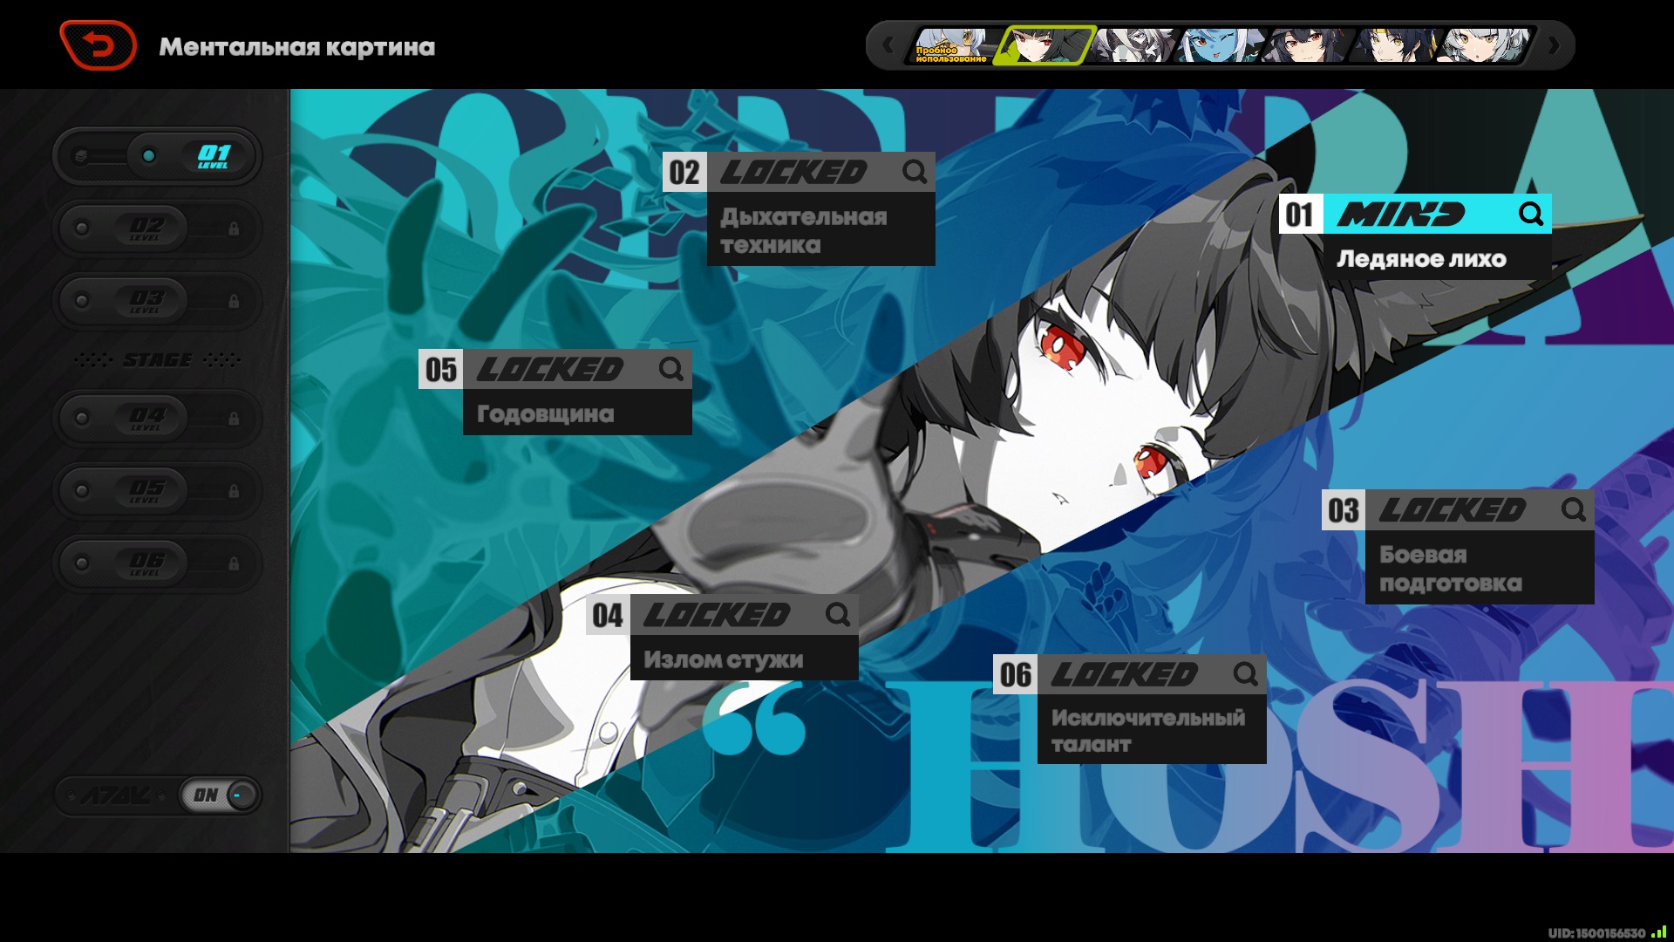Open magnifier for Излом стужи

pos(838,615)
